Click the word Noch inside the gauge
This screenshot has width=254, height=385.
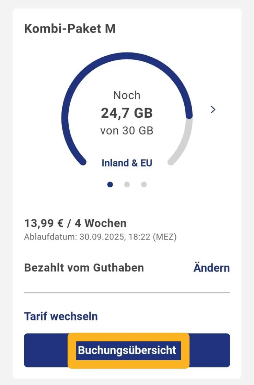(127, 95)
